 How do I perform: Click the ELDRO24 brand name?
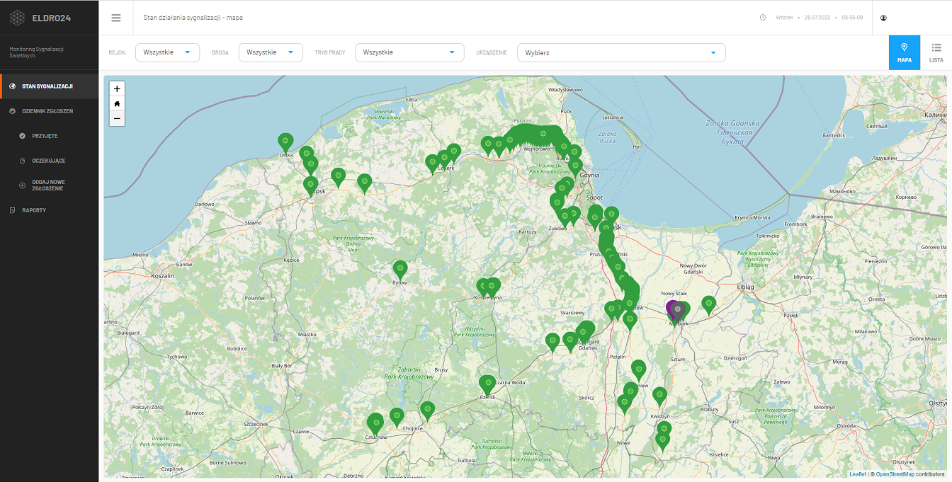51,18
